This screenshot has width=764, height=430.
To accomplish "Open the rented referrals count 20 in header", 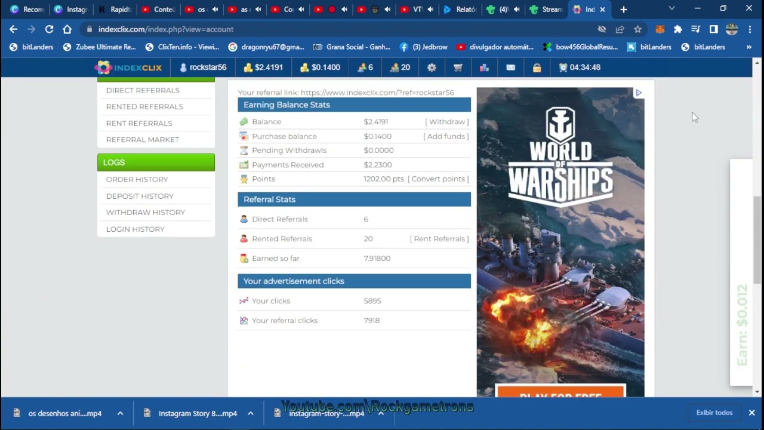I will [x=400, y=67].
